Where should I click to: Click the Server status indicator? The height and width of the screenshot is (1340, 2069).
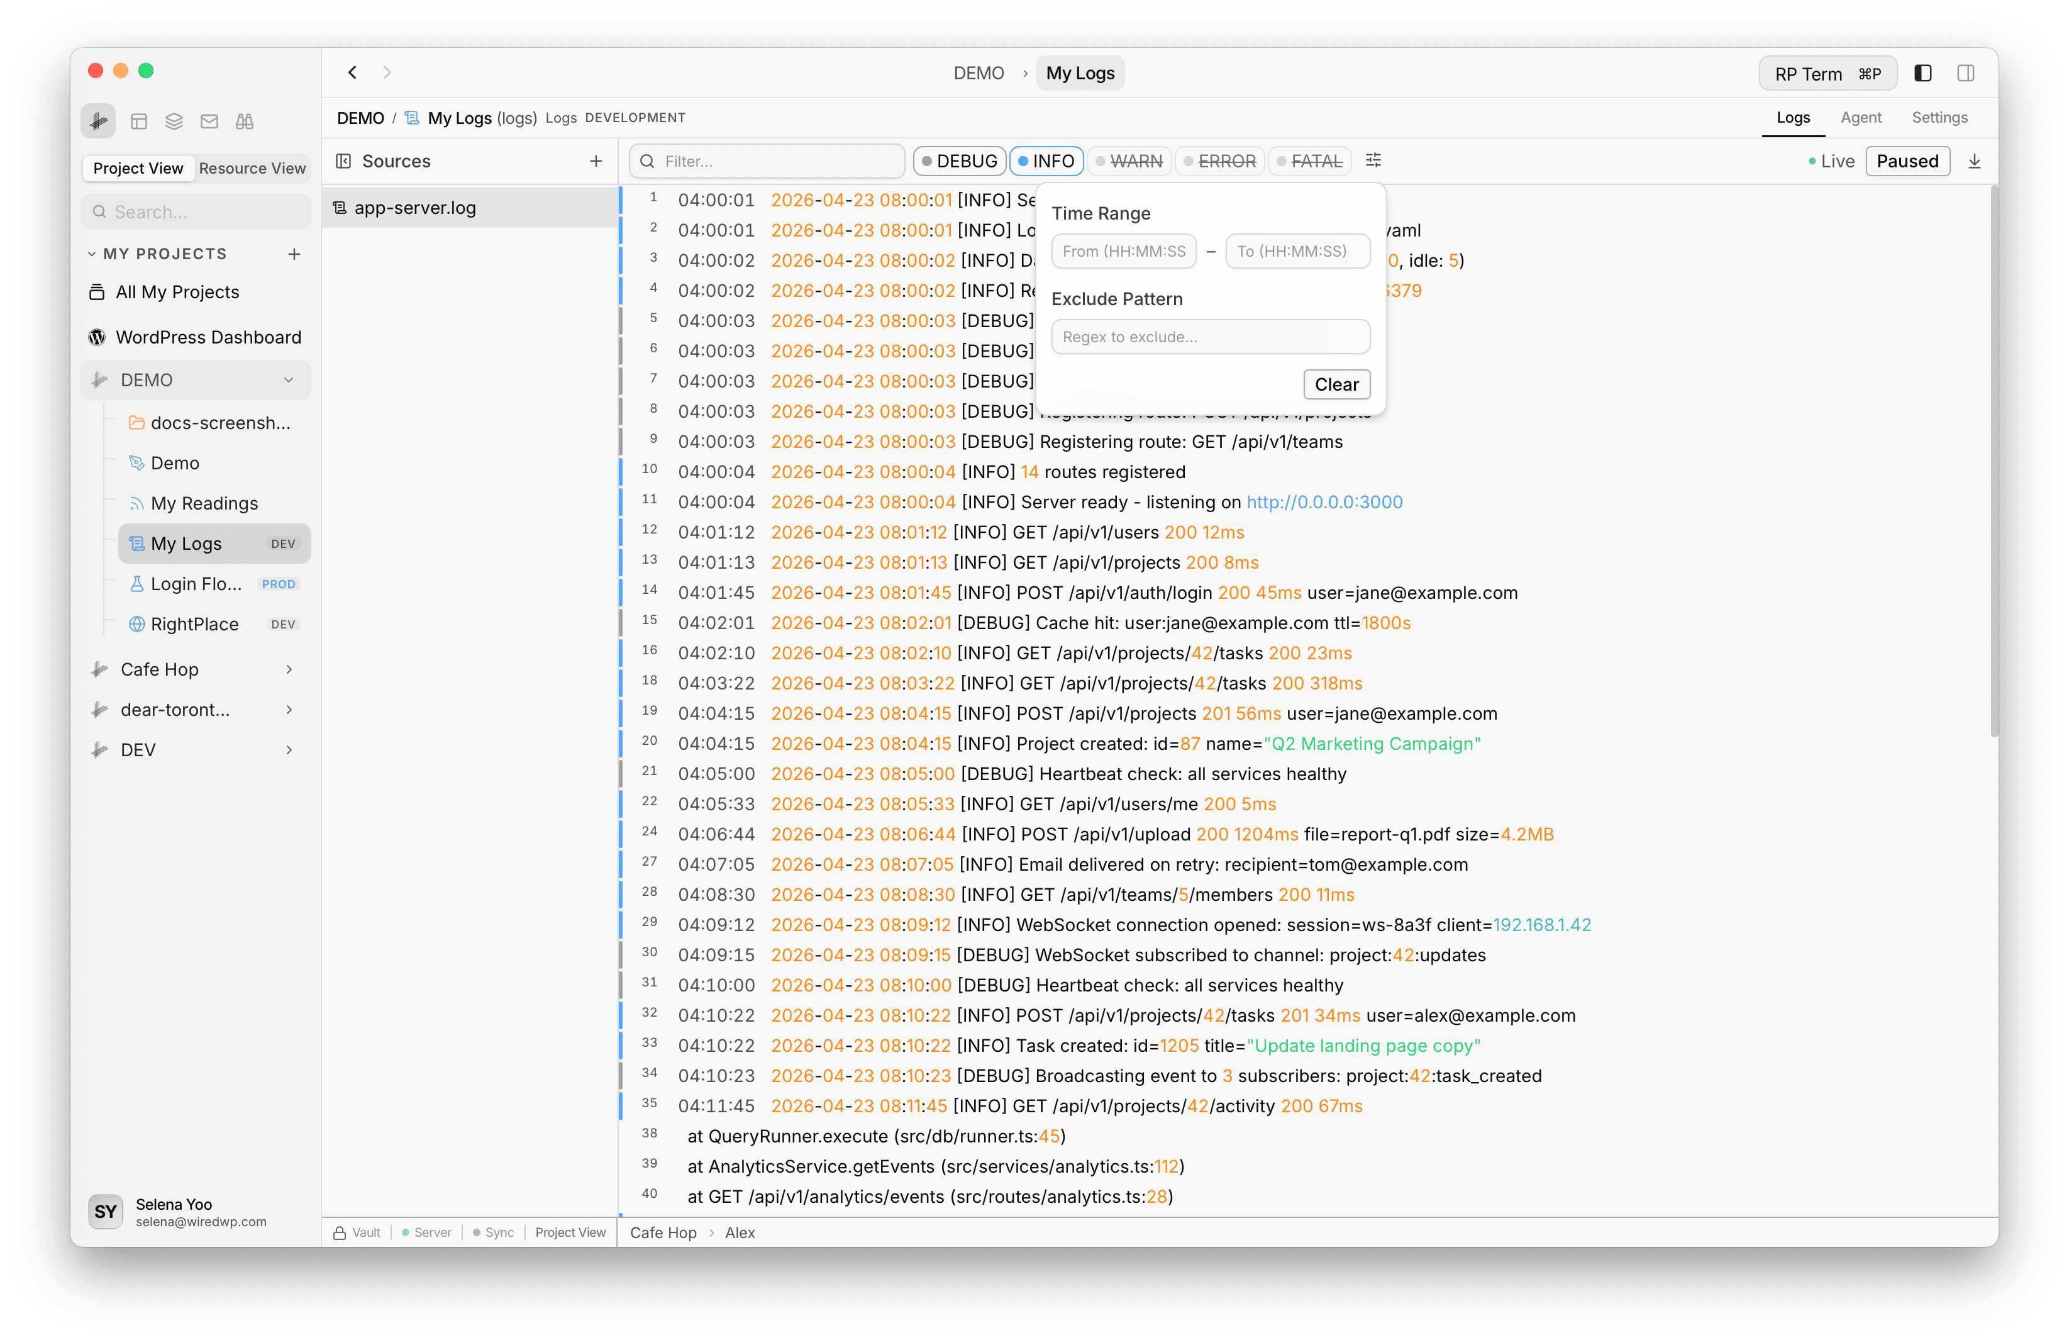426,1232
